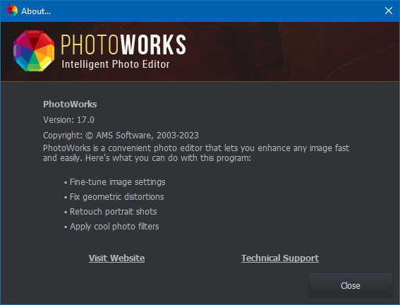Open the Technical Support link
Image resolution: width=400 pixels, height=305 pixels.
(x=280, y=258)
